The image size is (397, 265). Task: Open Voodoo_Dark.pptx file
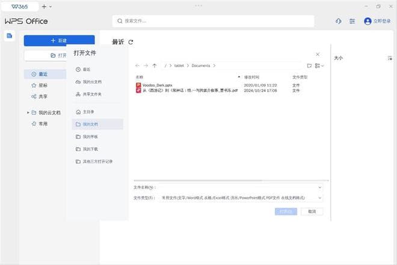click(x=153, y=85)
